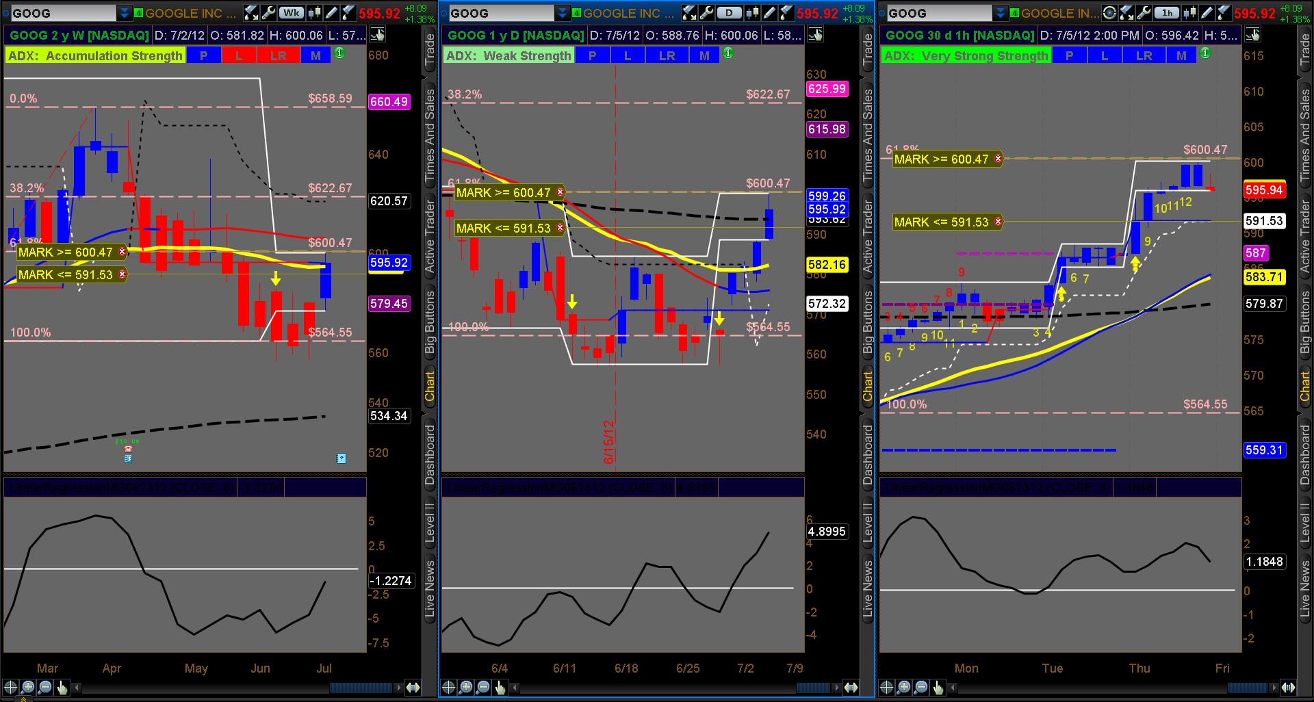Viewport: 1314px width, 702px height.
Task: Toggle the M indicator in daily chart
Action: pos(704,55)
